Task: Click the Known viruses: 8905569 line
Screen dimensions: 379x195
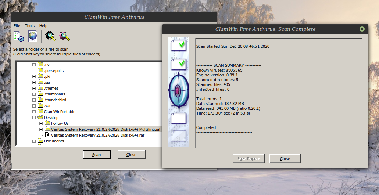Action: click(219, 70)
